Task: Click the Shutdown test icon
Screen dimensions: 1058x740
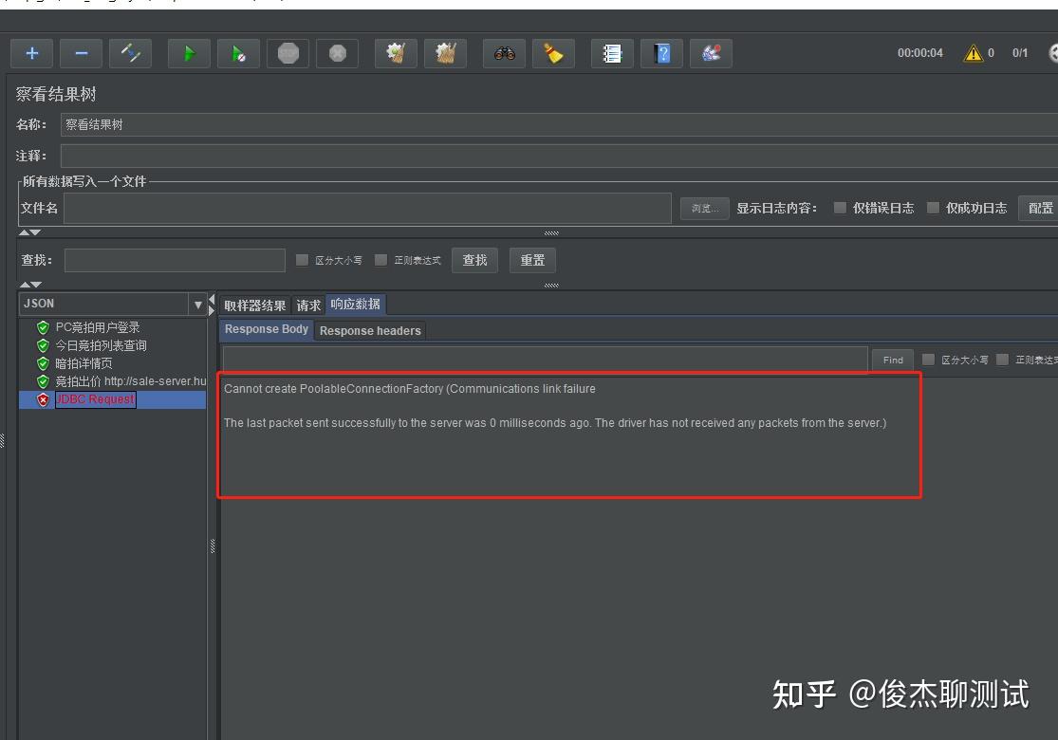Action: (337, 53)
